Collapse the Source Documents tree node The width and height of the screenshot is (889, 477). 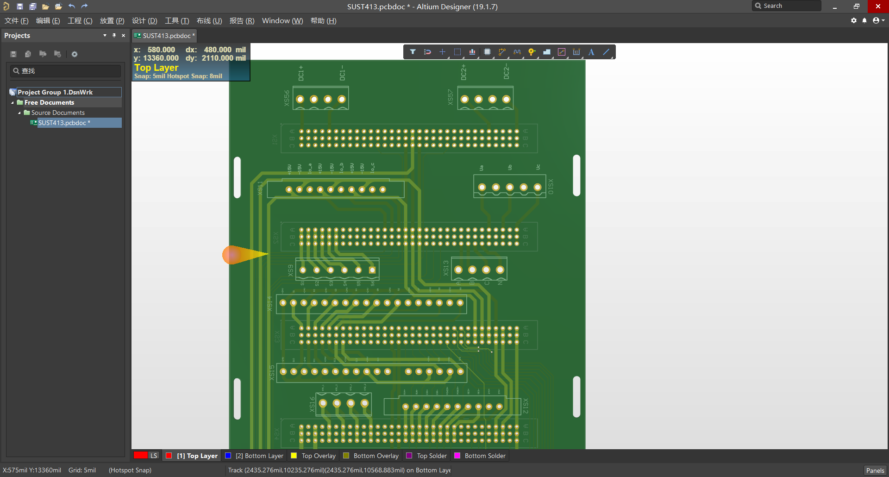[19, 113]
